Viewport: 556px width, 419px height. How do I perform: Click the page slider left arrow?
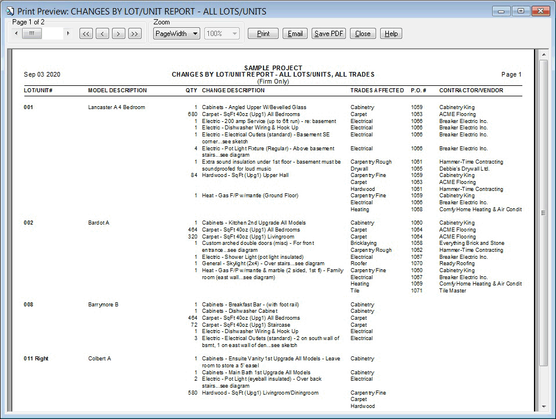(x=16, y=33)
